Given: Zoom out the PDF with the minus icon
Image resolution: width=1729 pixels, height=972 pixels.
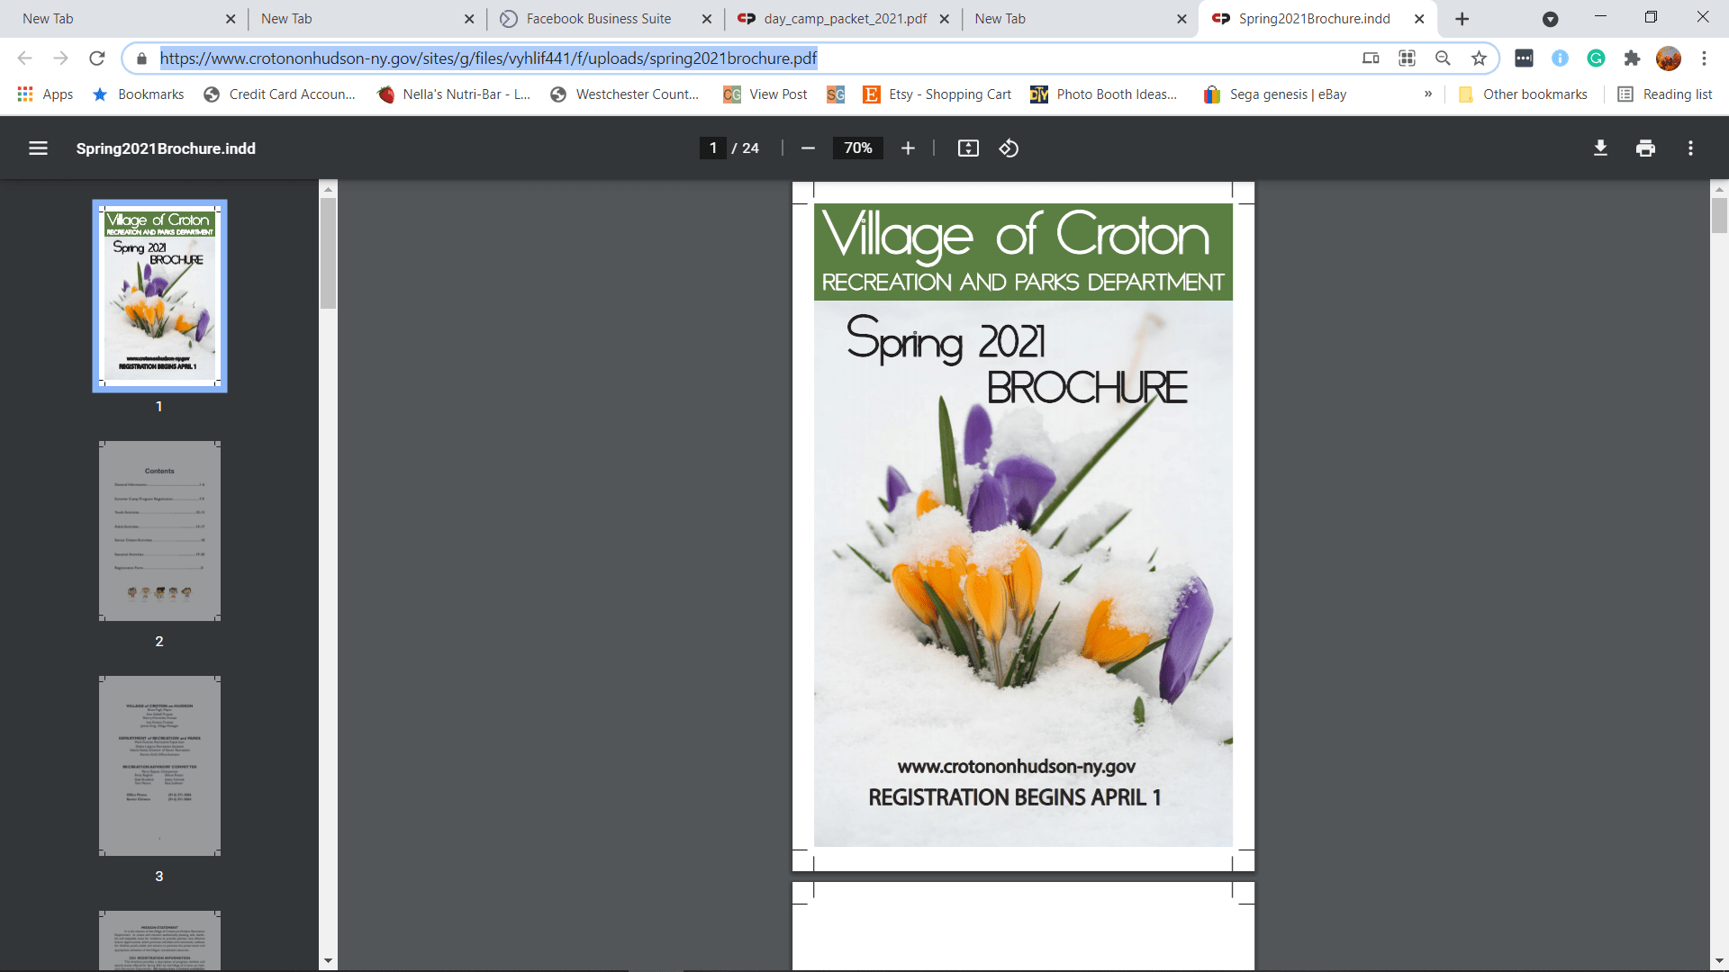Looking at the screenshot, I should pos(808,148).
